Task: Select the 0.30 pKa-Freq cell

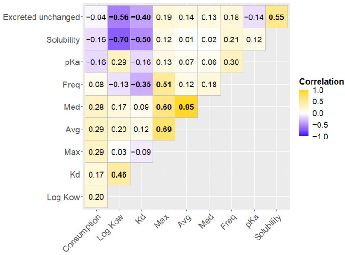Action: pos(231,62)
